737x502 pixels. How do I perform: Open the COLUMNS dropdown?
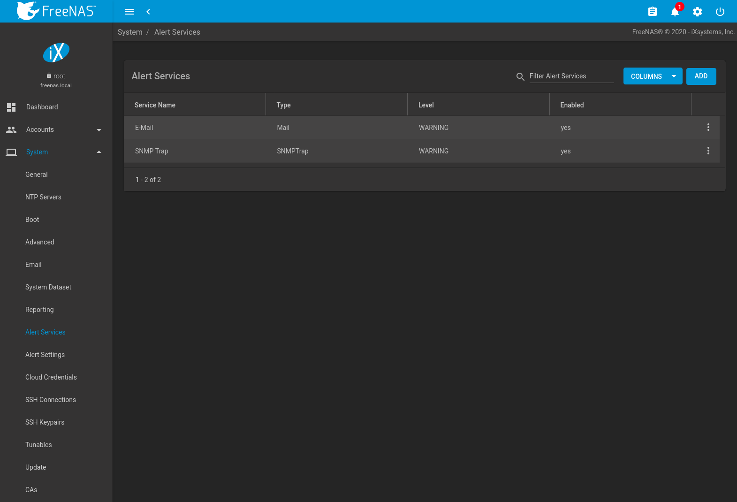(x=652, y=76)
